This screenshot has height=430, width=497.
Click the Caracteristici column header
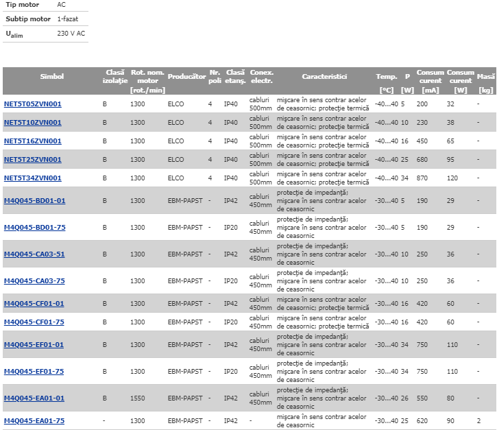(324, 76)
